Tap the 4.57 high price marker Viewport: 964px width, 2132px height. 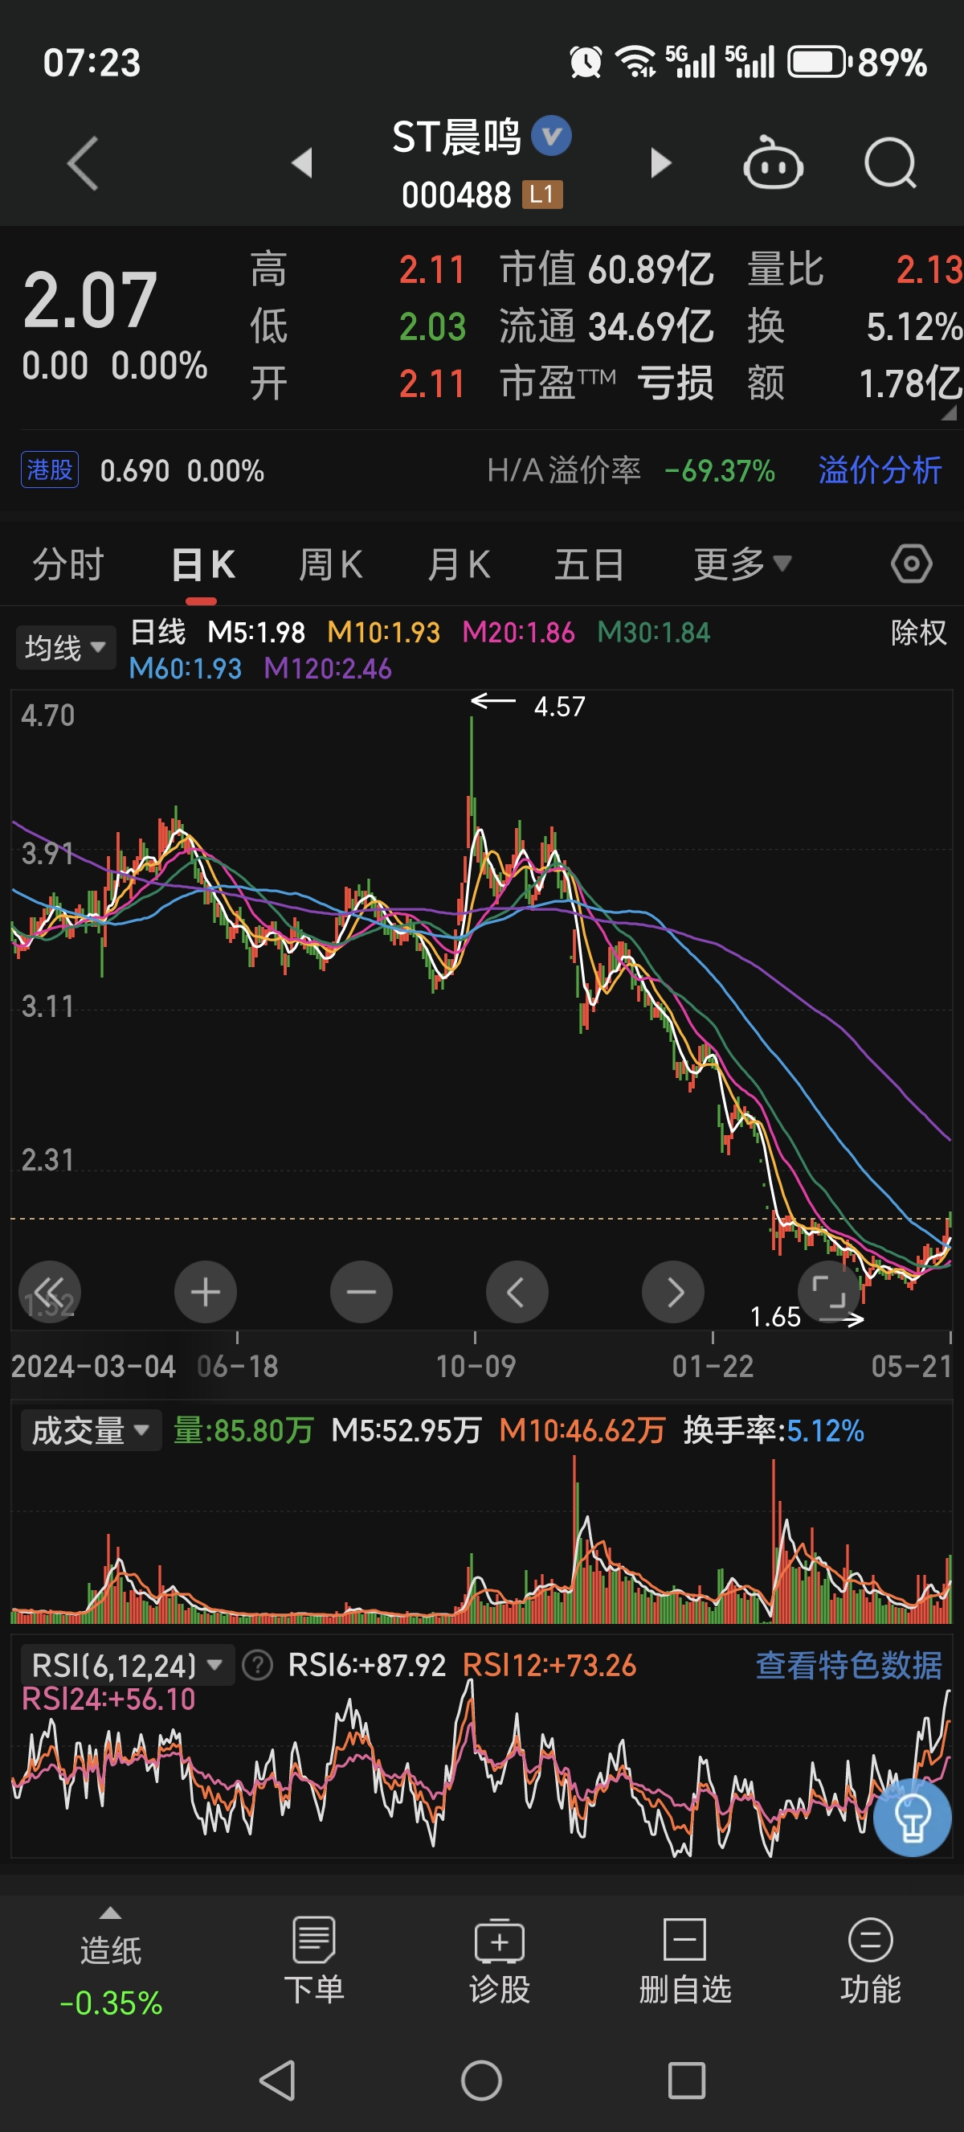(559, 706)
